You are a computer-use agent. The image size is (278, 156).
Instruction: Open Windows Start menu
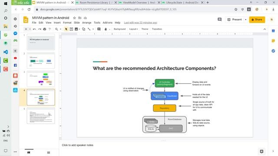(6, 3)
